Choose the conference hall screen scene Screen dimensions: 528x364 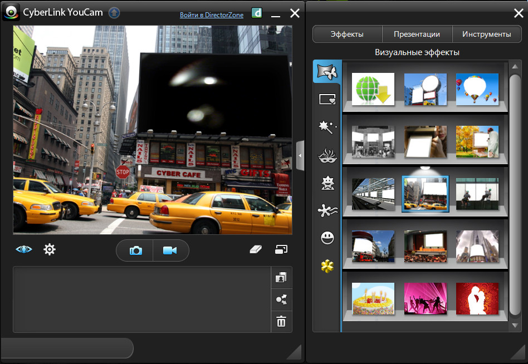click(x=426, y=246)
